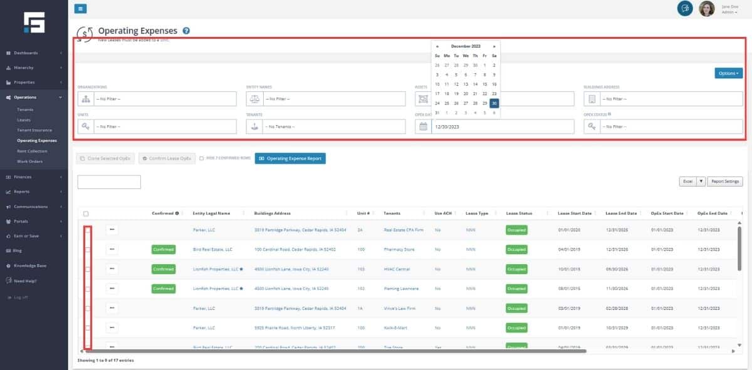This screenshot has width=752, height=370.
Task: Open the Options dropdown button
Action: (x=728, y=73)
